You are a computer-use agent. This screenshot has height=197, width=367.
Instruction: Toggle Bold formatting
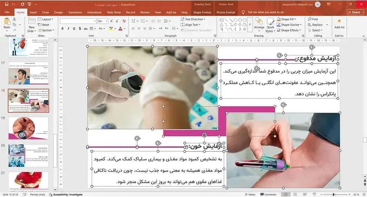tap(62, 29)
